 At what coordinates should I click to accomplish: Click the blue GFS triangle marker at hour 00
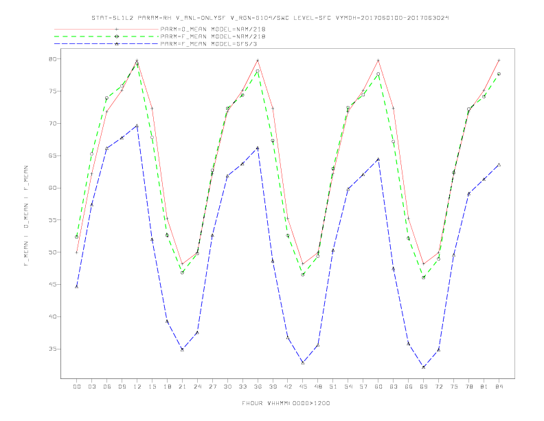tap(77, 287)
